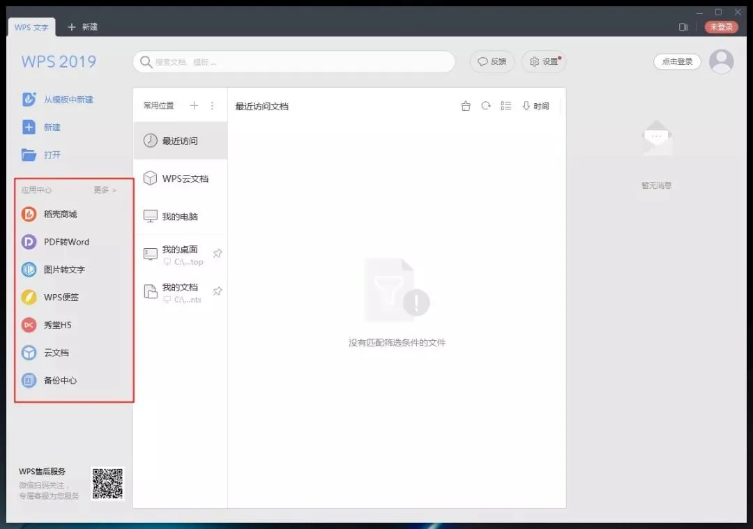Open the 打开 folder icon
Image resolution: width=753 pixels, height=529 pixels.
tap(29, 155)
